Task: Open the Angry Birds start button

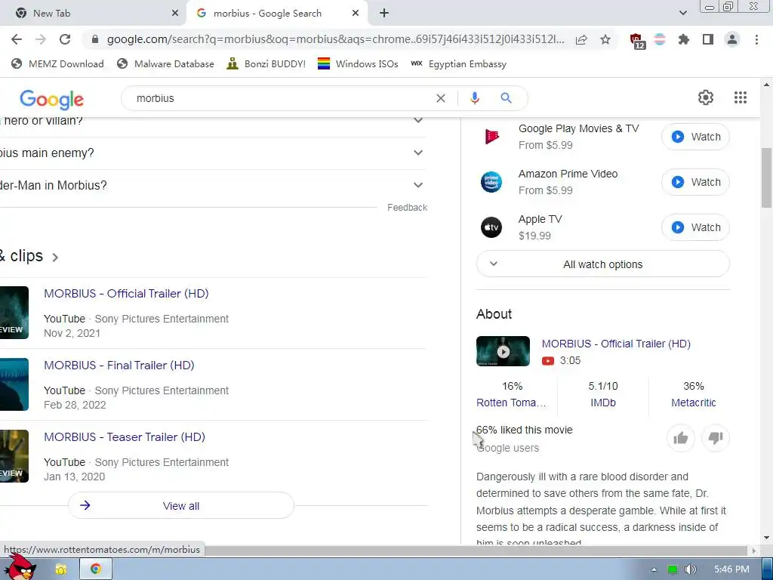Action: [19, 568]
